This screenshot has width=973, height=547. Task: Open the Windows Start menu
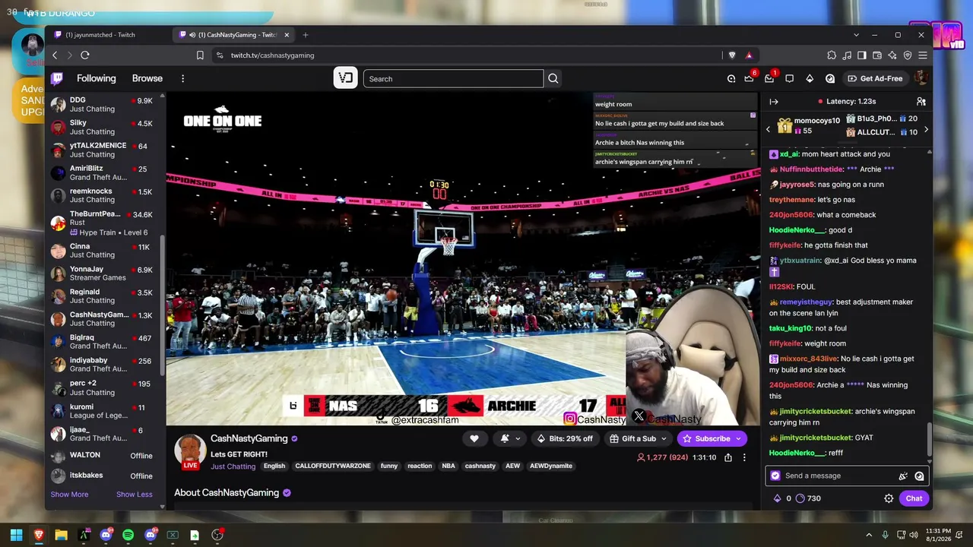click(x=16, y=535)
